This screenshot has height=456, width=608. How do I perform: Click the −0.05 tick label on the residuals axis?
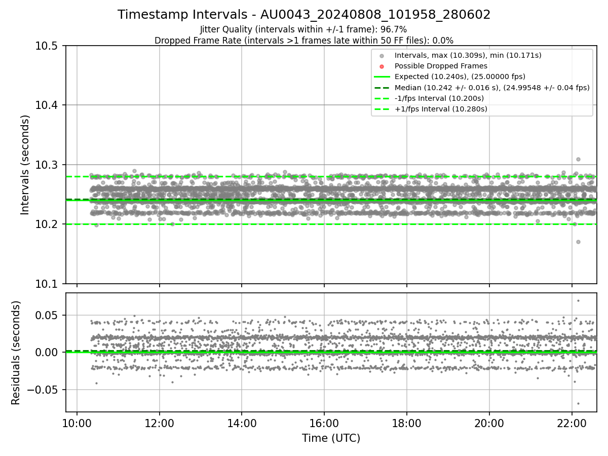43,390
